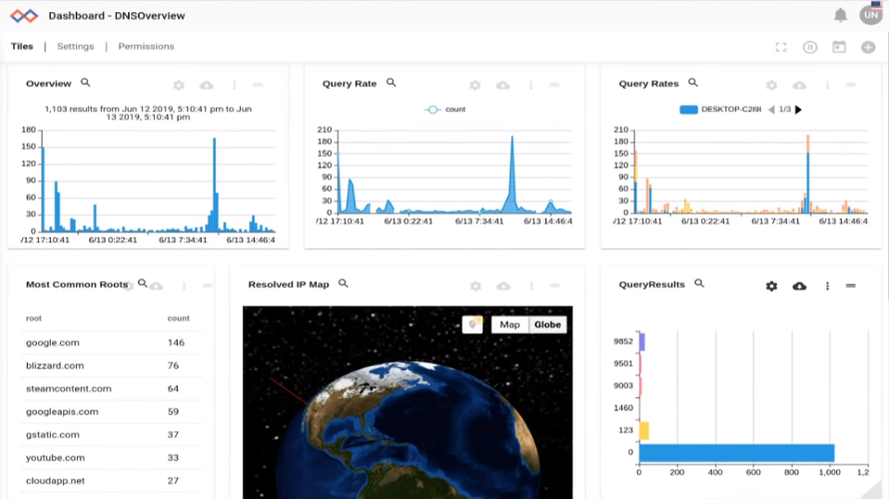Open QueryResults tile settings gear
889x499 pixels.
[771, 286]
